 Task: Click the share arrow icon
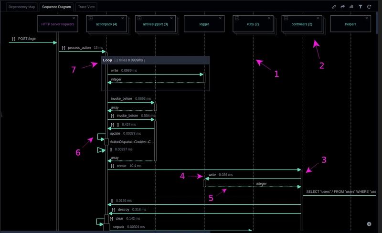(x=342, y=7)
